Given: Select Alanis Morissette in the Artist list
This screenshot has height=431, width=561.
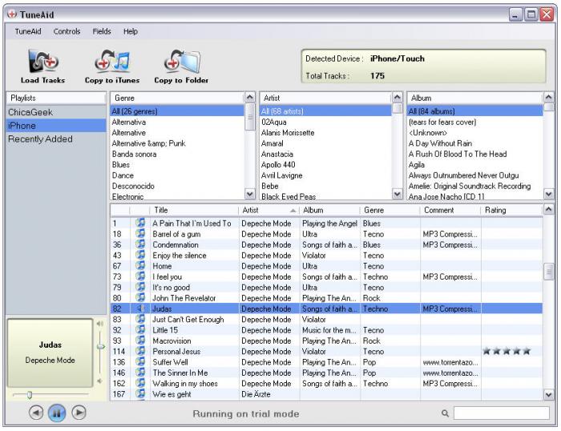Looking at the screenshot, I should (287, 133).
